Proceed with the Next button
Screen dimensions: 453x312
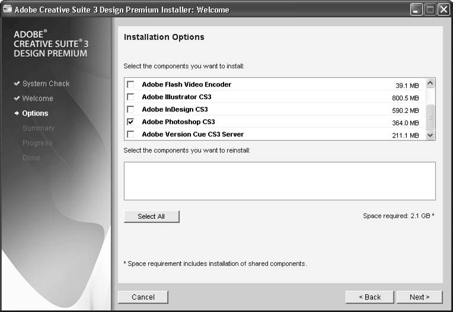(x=419, y=297)
